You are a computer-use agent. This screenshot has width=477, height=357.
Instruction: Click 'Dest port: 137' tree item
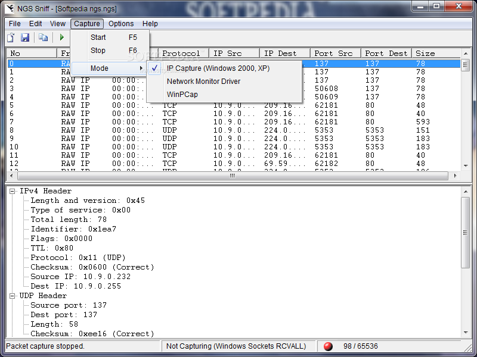click(x=64, y=315)
